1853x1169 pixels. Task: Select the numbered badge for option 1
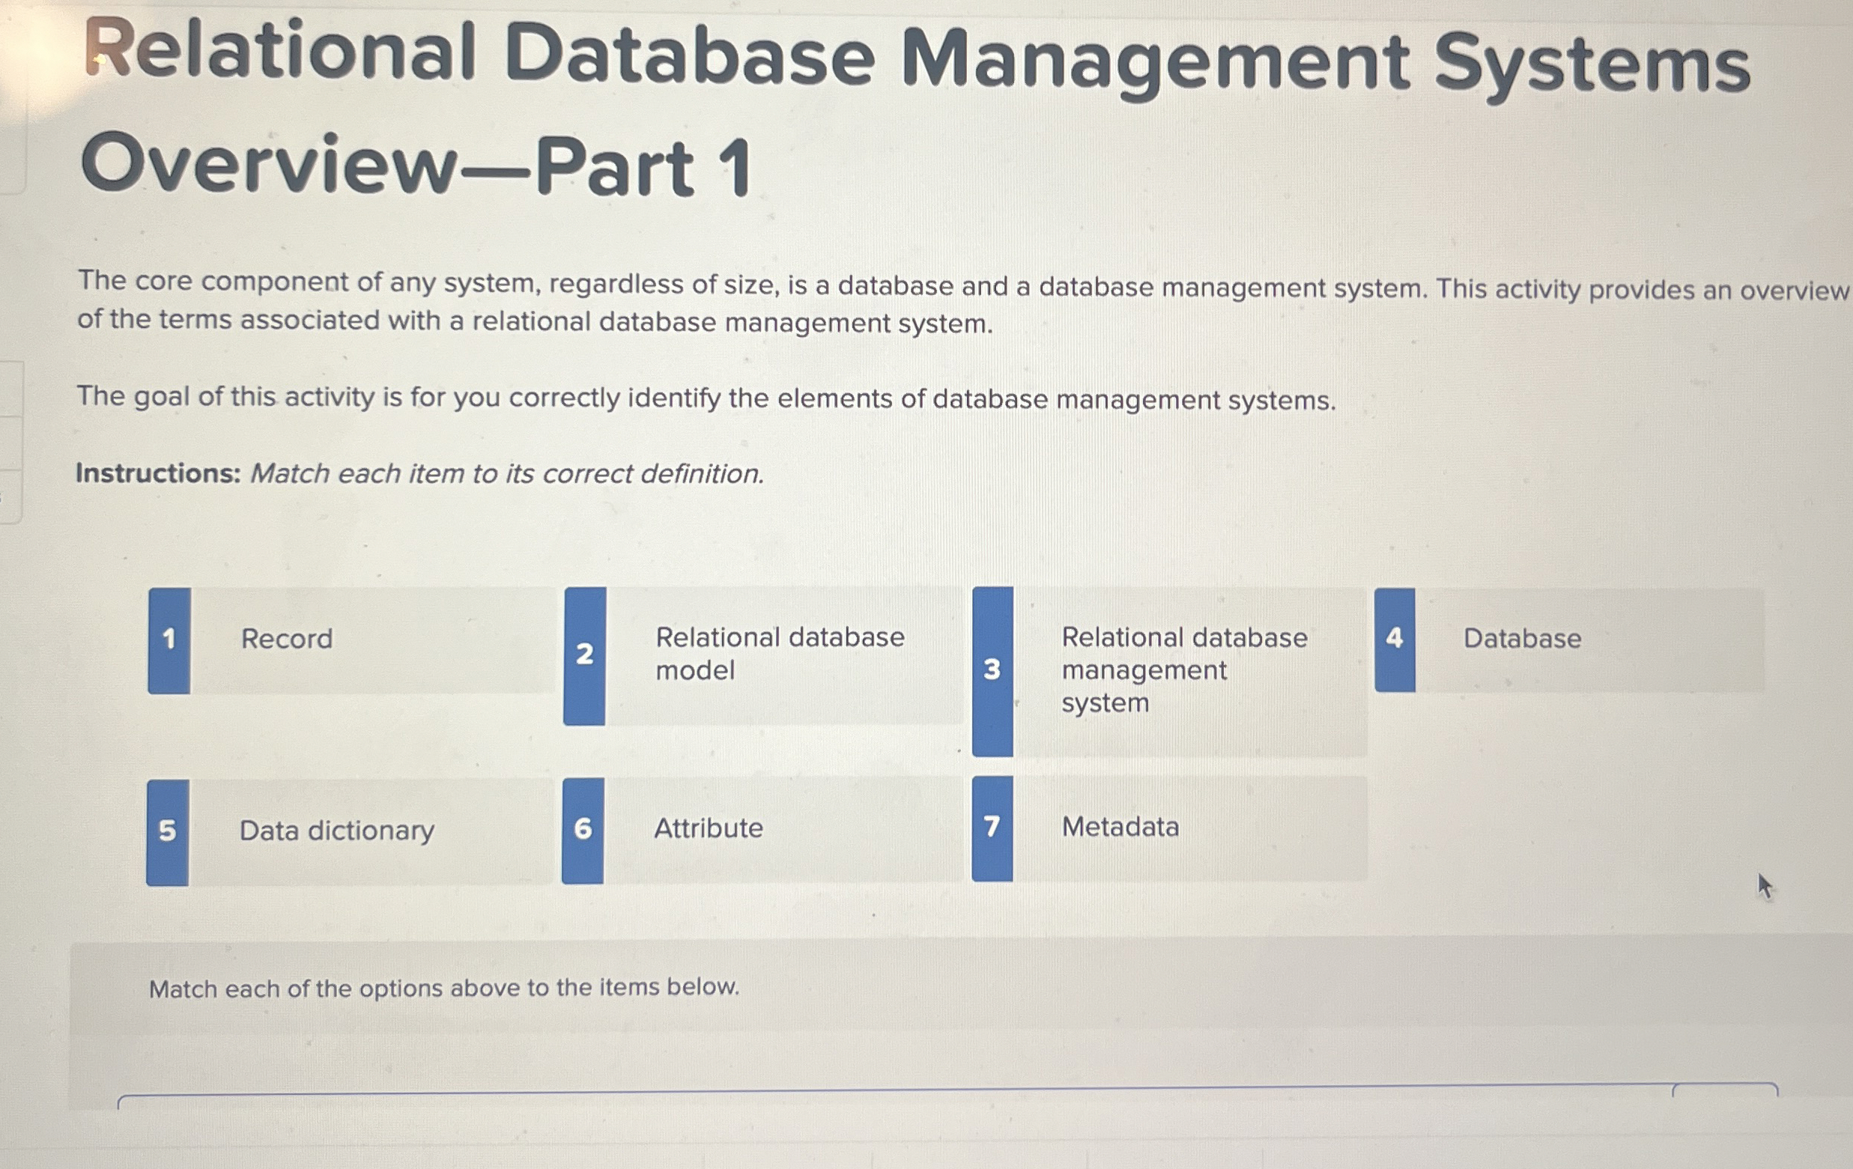169,640
